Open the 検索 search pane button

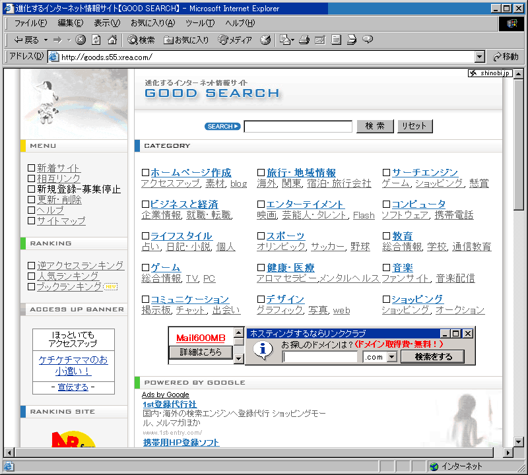pos(141,40)
